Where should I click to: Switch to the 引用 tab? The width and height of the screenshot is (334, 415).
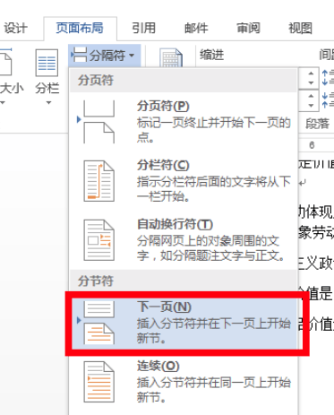click(143, 28)
